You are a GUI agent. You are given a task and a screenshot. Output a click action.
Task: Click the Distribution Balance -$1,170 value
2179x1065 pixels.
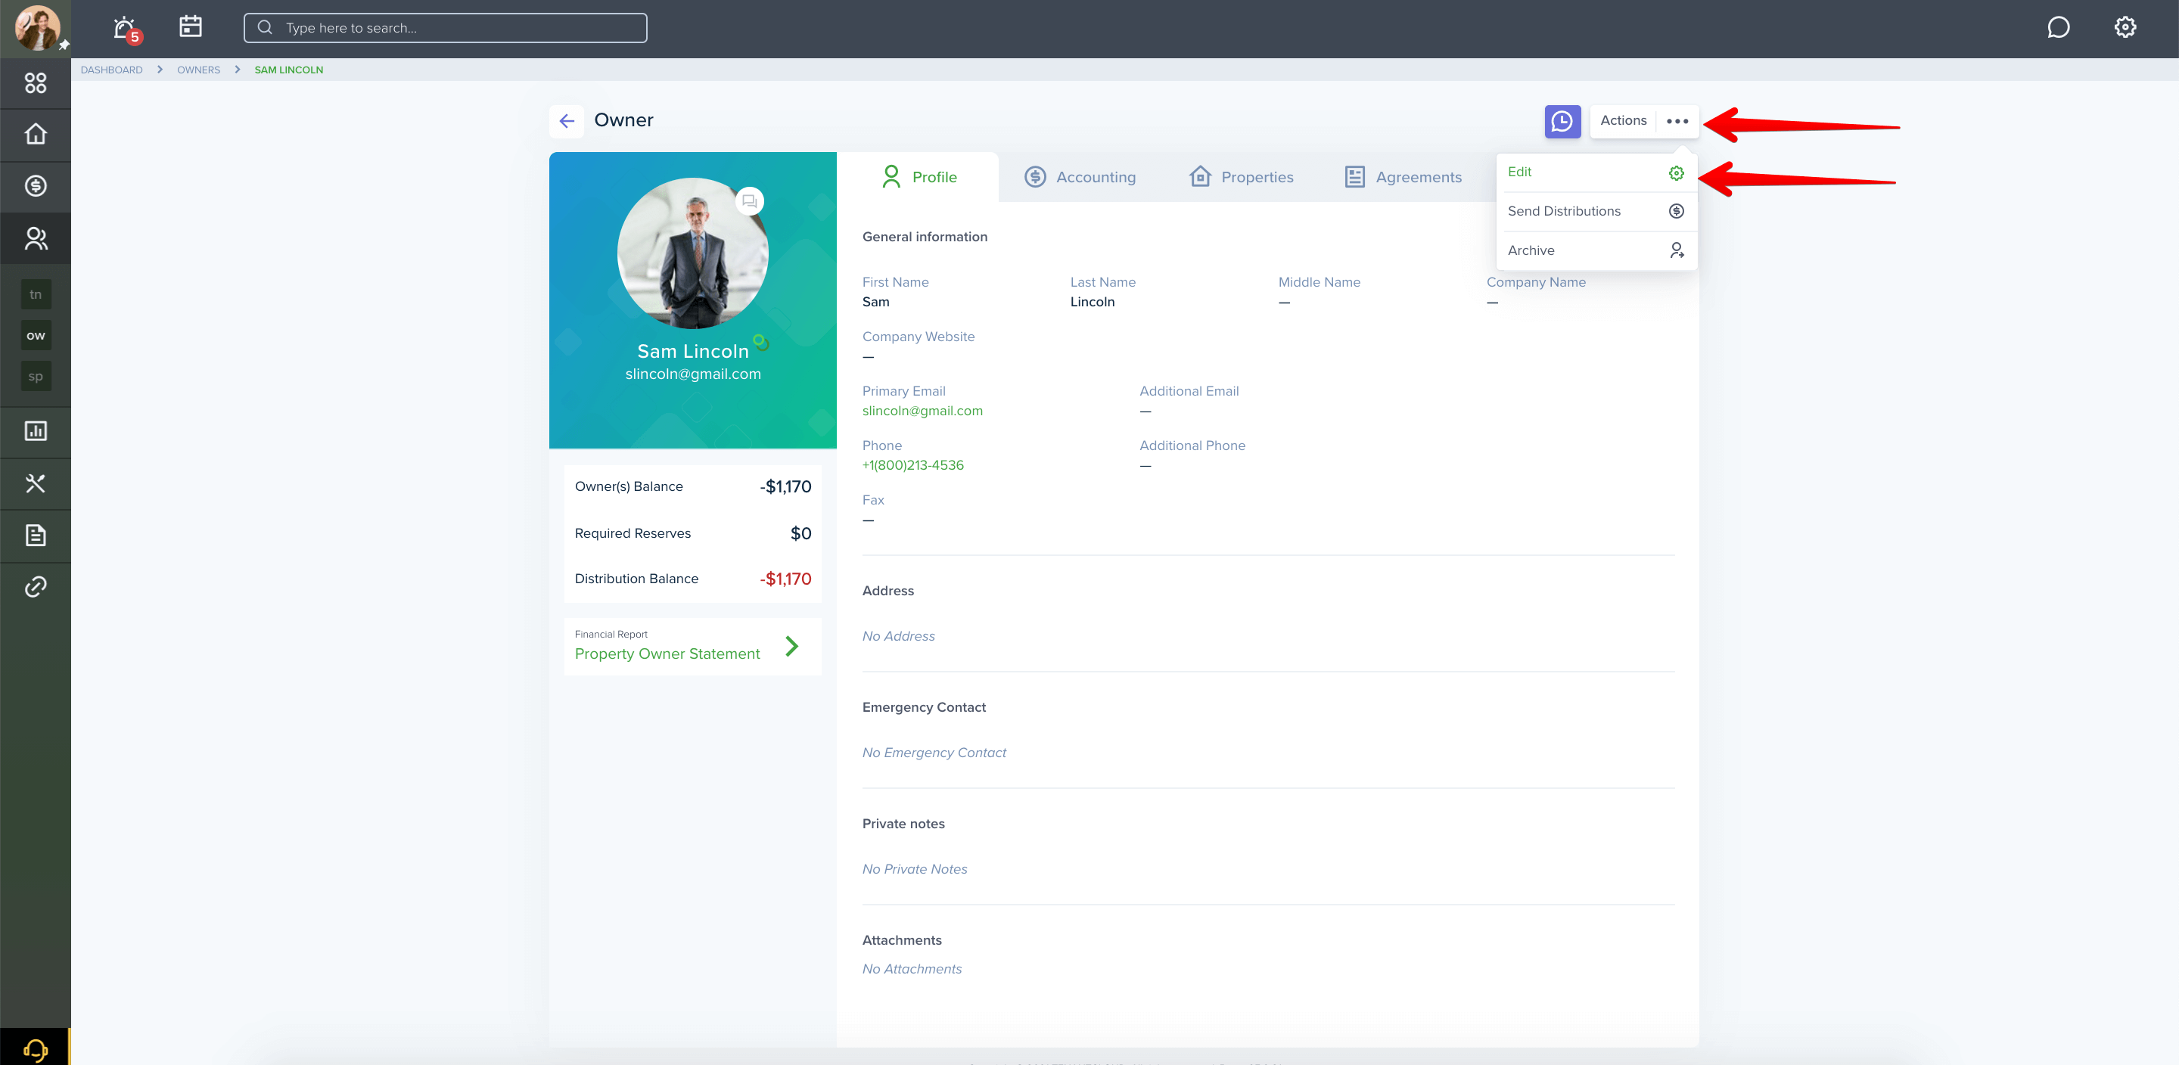tap(785, 579)
